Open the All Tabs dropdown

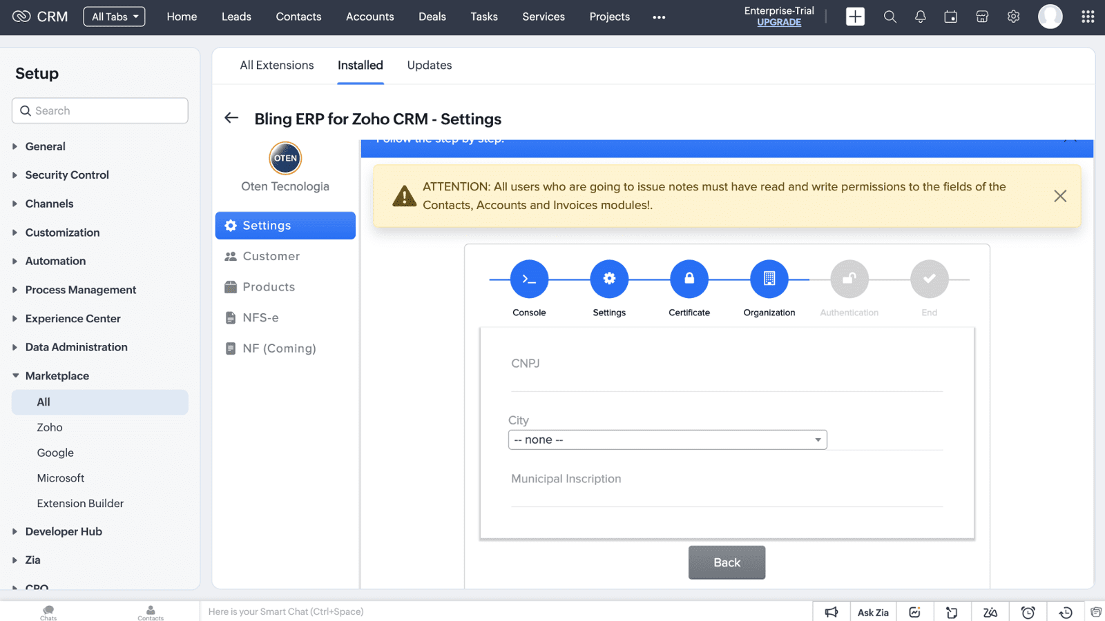[x=114, y=17]
